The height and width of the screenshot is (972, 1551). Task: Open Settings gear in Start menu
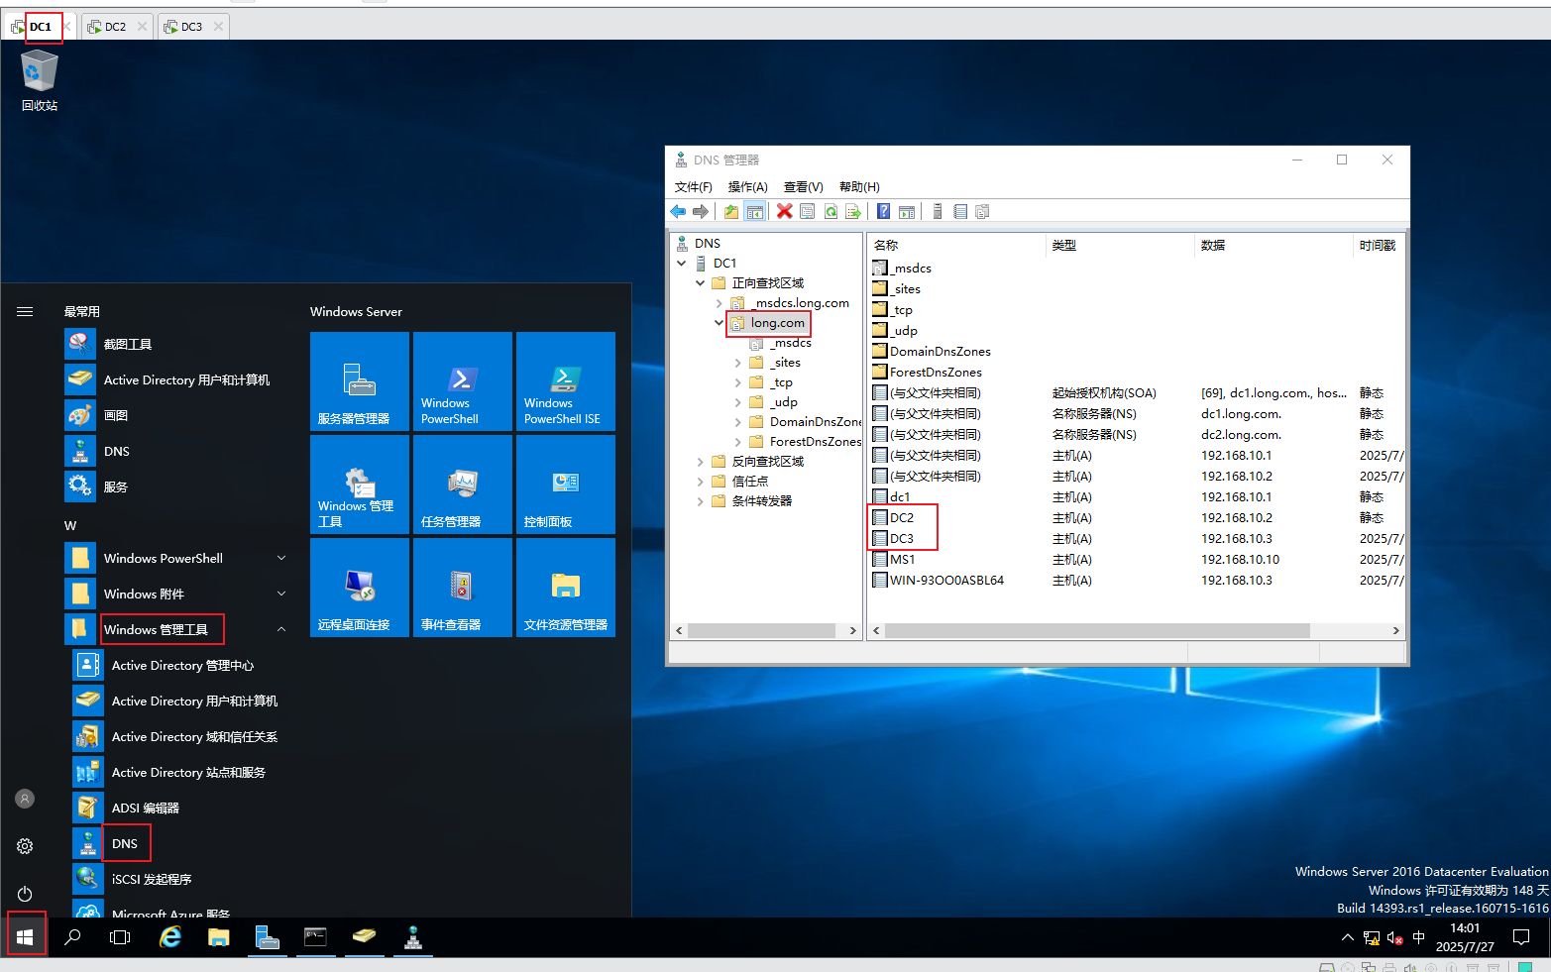click(x=25, y=846)
